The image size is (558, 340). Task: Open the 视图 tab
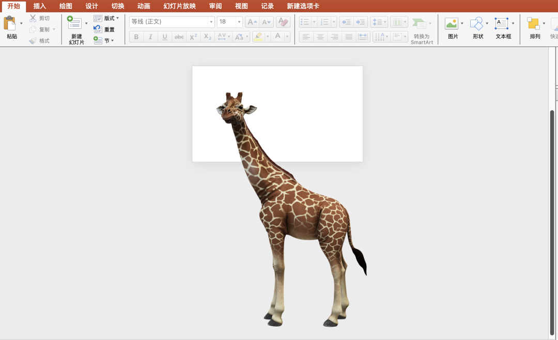click(x=241, y=6)
